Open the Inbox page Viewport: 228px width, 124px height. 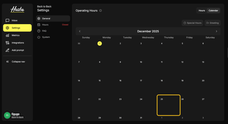point(17,20)
